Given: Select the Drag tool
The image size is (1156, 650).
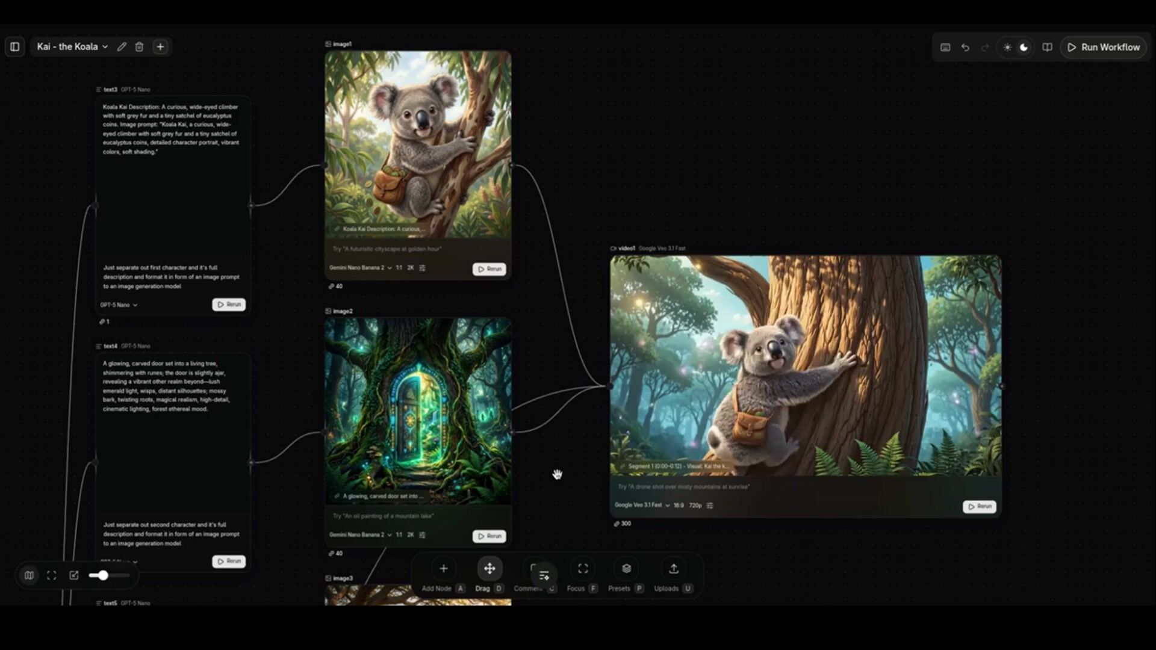Looking at the screenshot, I should pos(489,569).
